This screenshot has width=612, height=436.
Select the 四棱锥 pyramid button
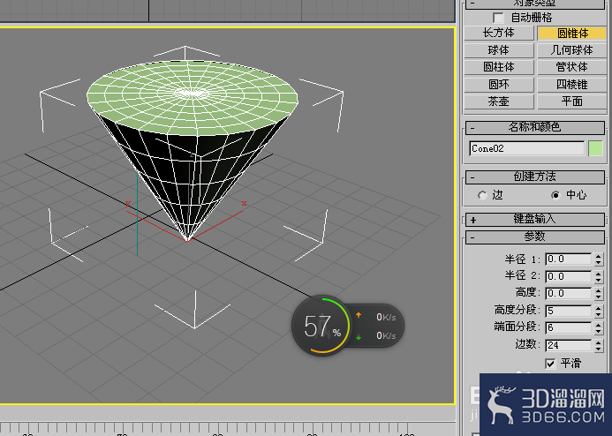pos(571,84)
